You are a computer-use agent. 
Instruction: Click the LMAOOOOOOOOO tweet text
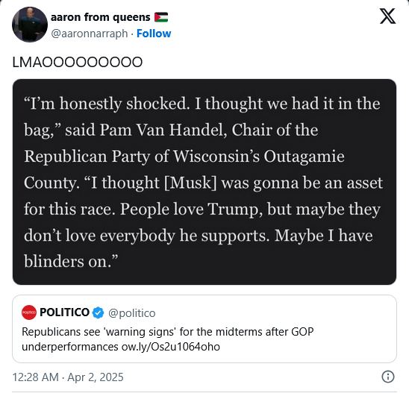pos(78,62)
